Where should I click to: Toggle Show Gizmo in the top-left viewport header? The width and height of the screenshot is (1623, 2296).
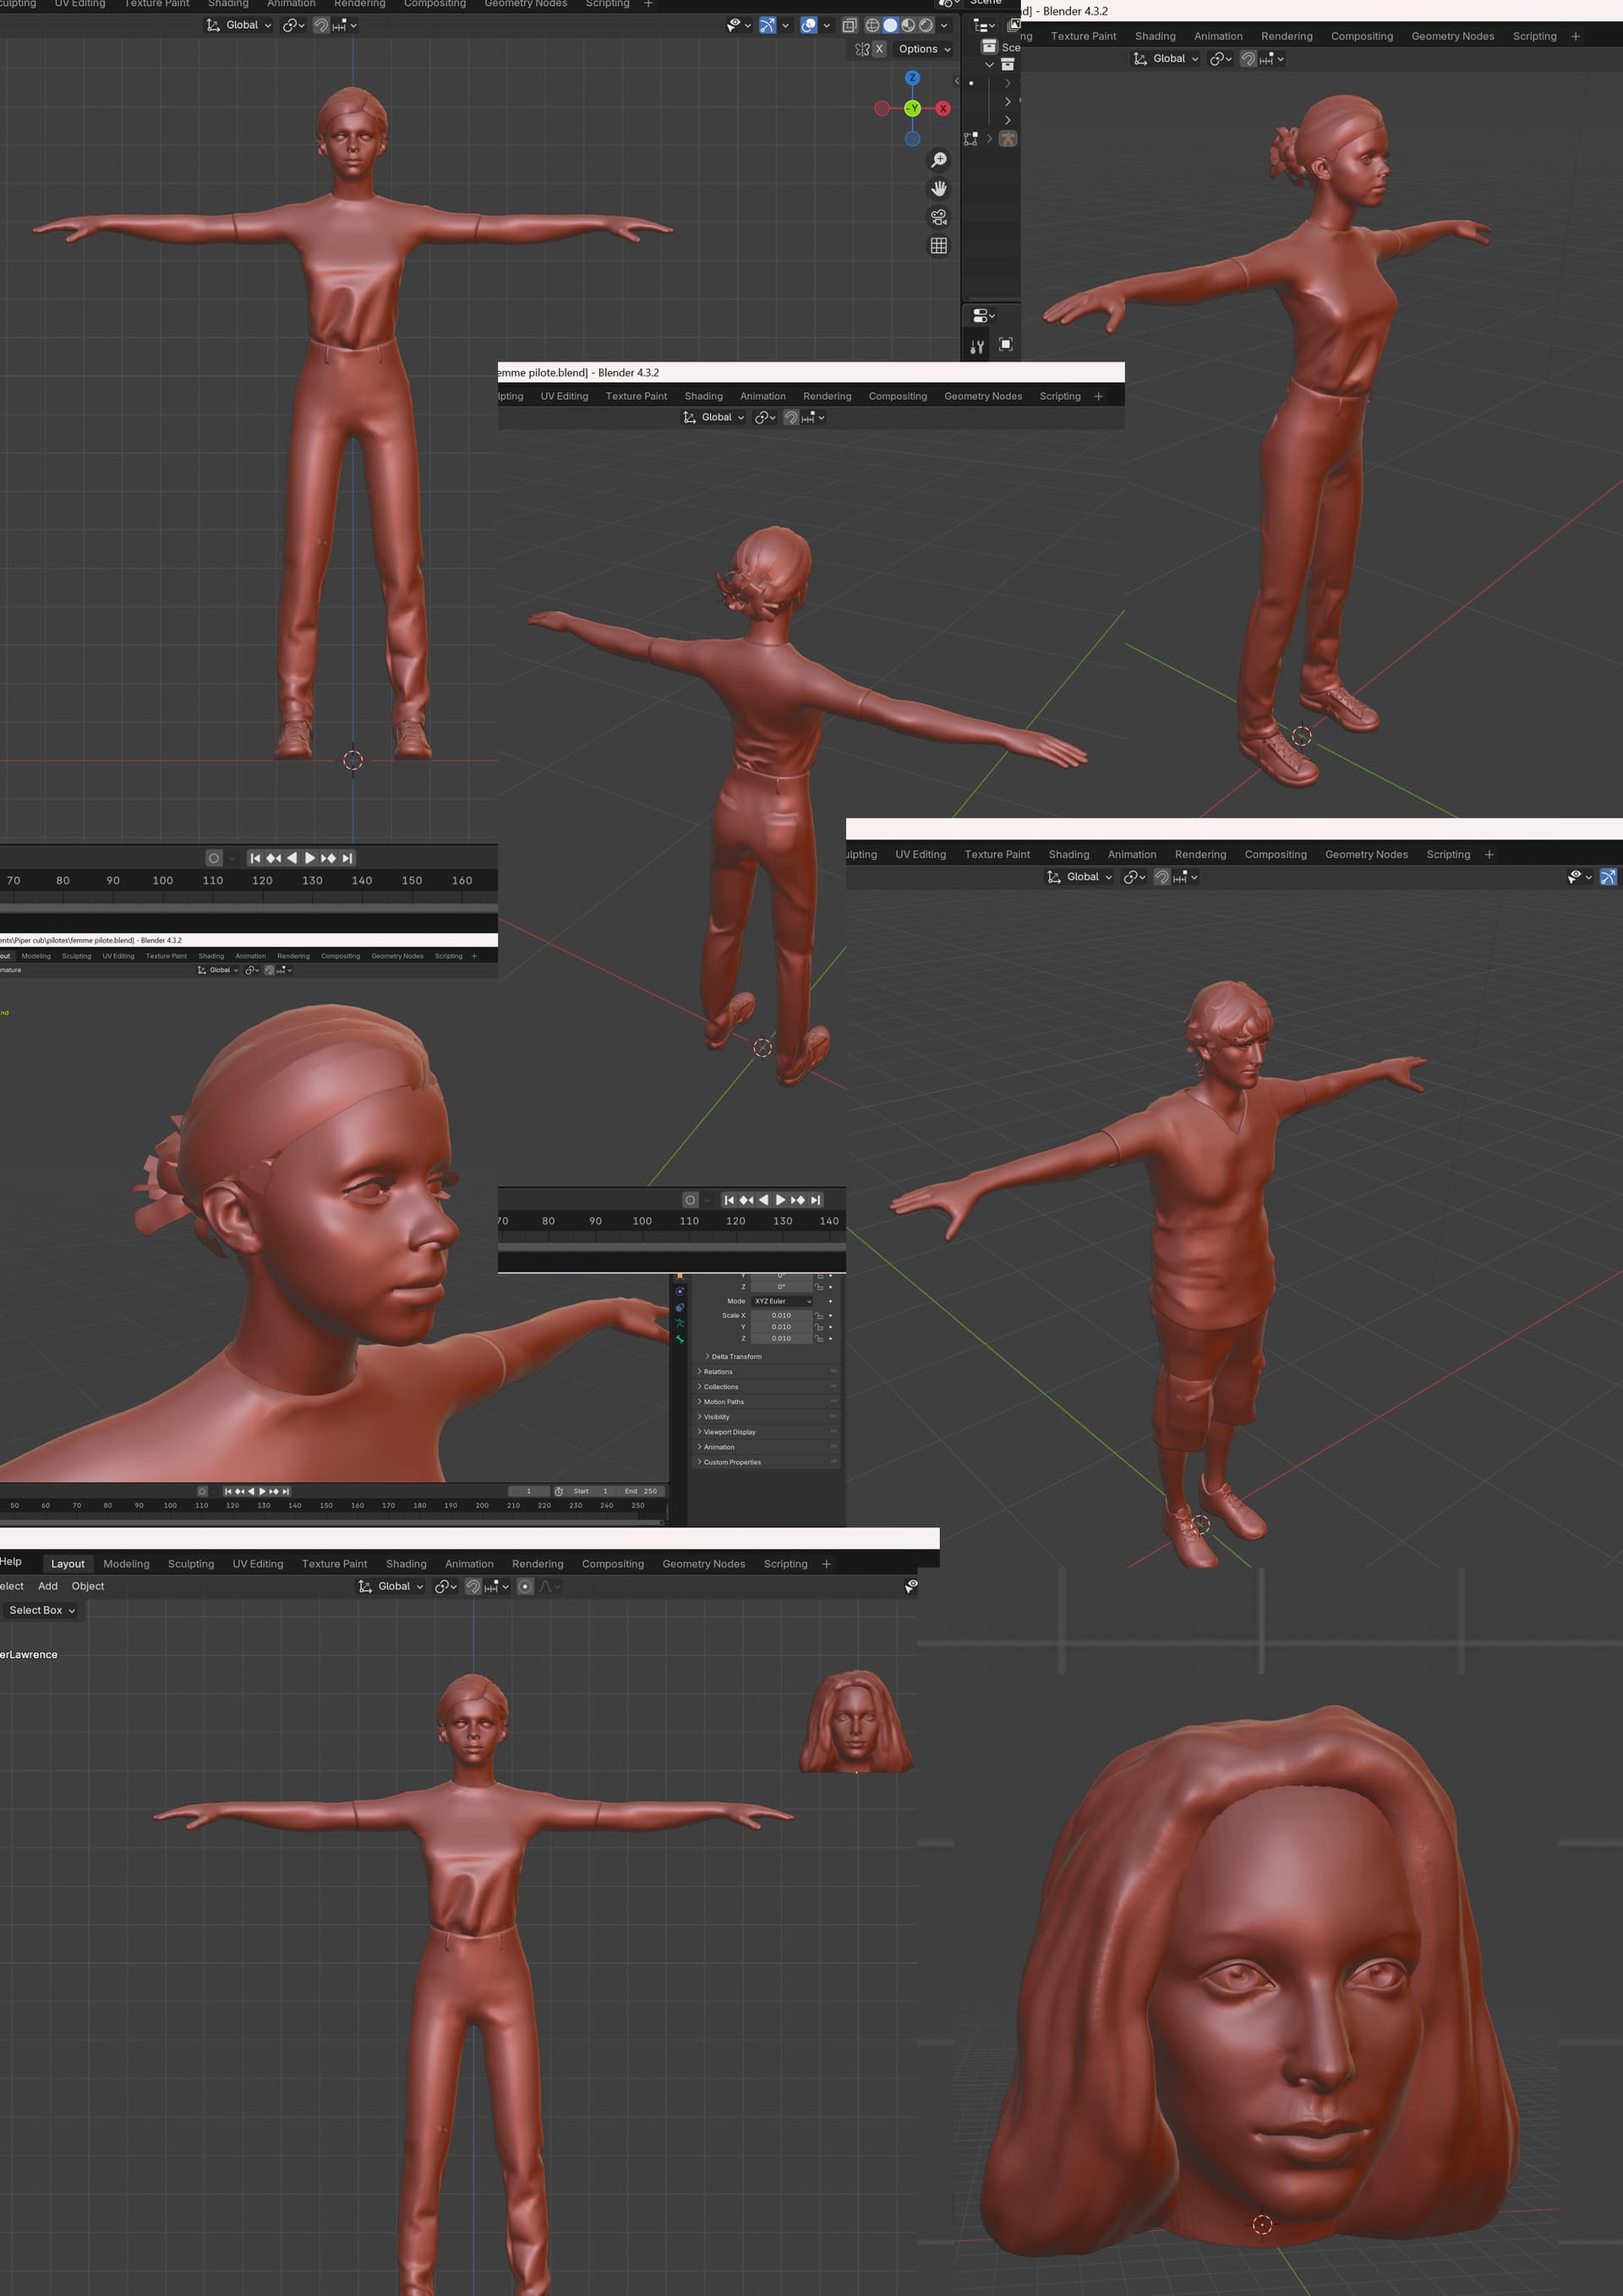tap(767, 25)
